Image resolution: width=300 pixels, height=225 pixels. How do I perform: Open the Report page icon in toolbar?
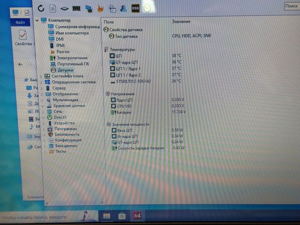pyautogui.click(x=53, y=9)
